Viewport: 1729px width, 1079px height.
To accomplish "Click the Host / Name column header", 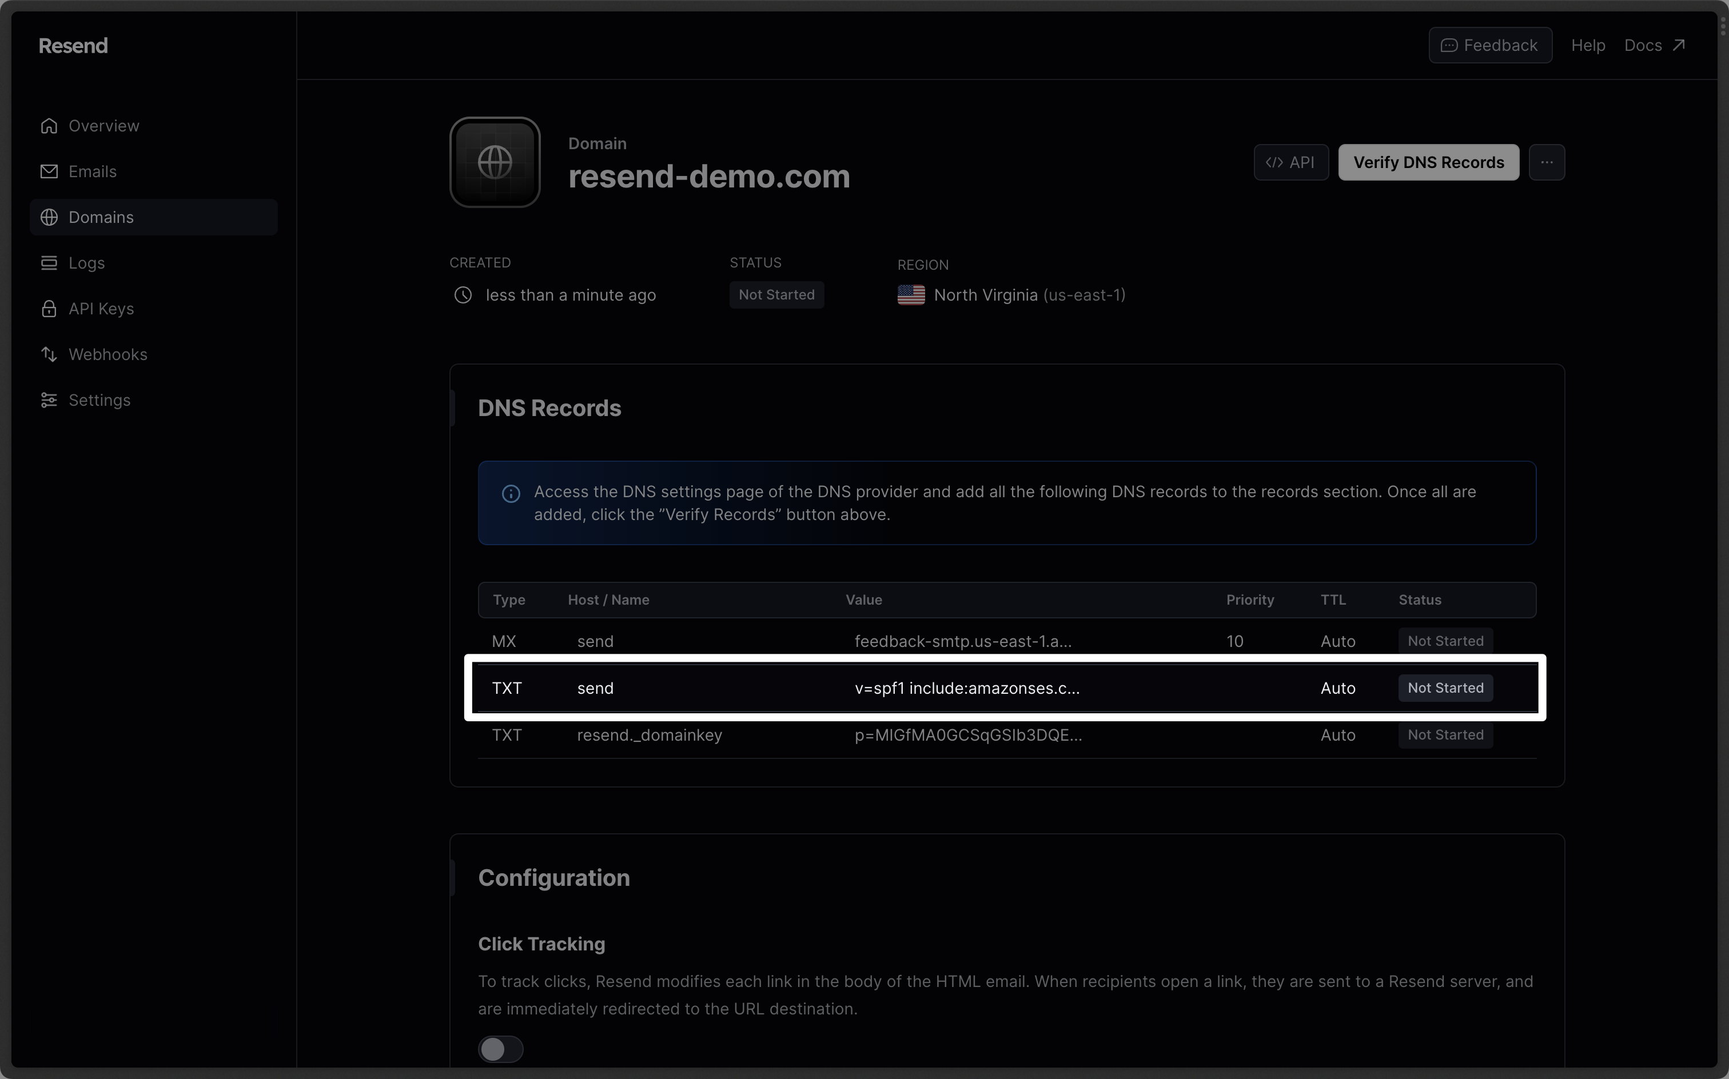I will (608, 600).
